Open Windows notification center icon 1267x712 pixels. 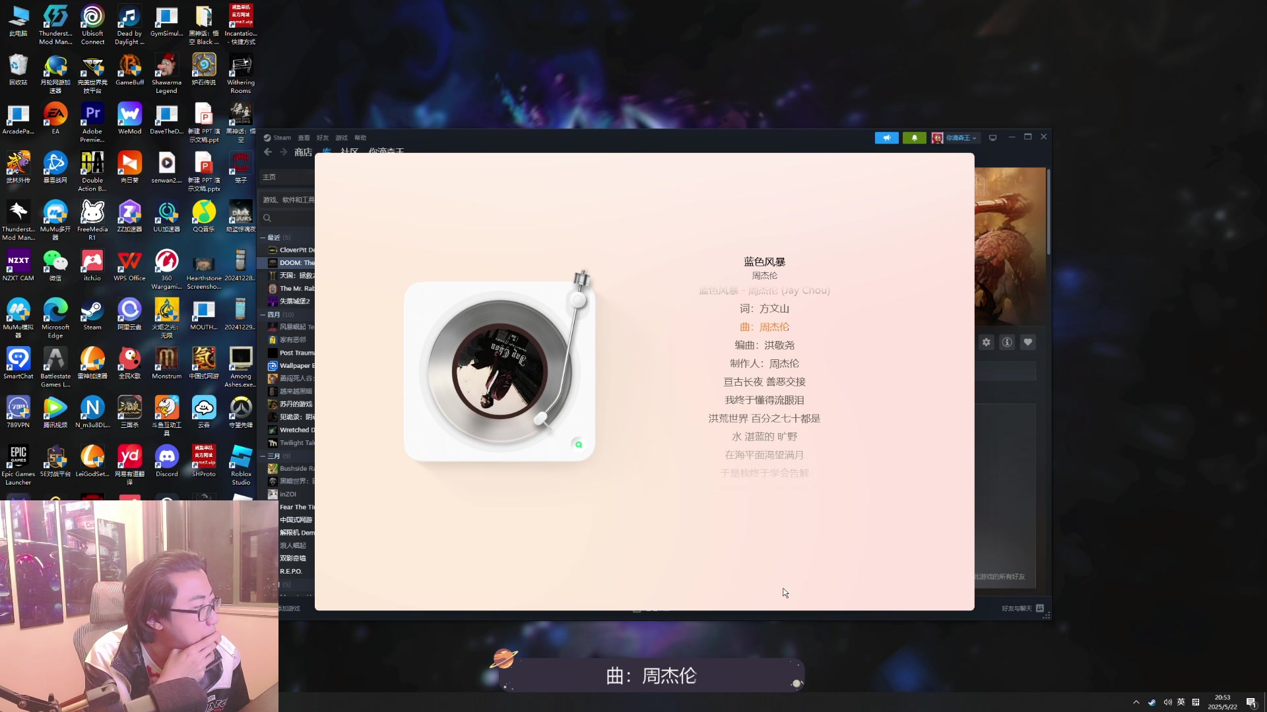[x=1251, y=702]
